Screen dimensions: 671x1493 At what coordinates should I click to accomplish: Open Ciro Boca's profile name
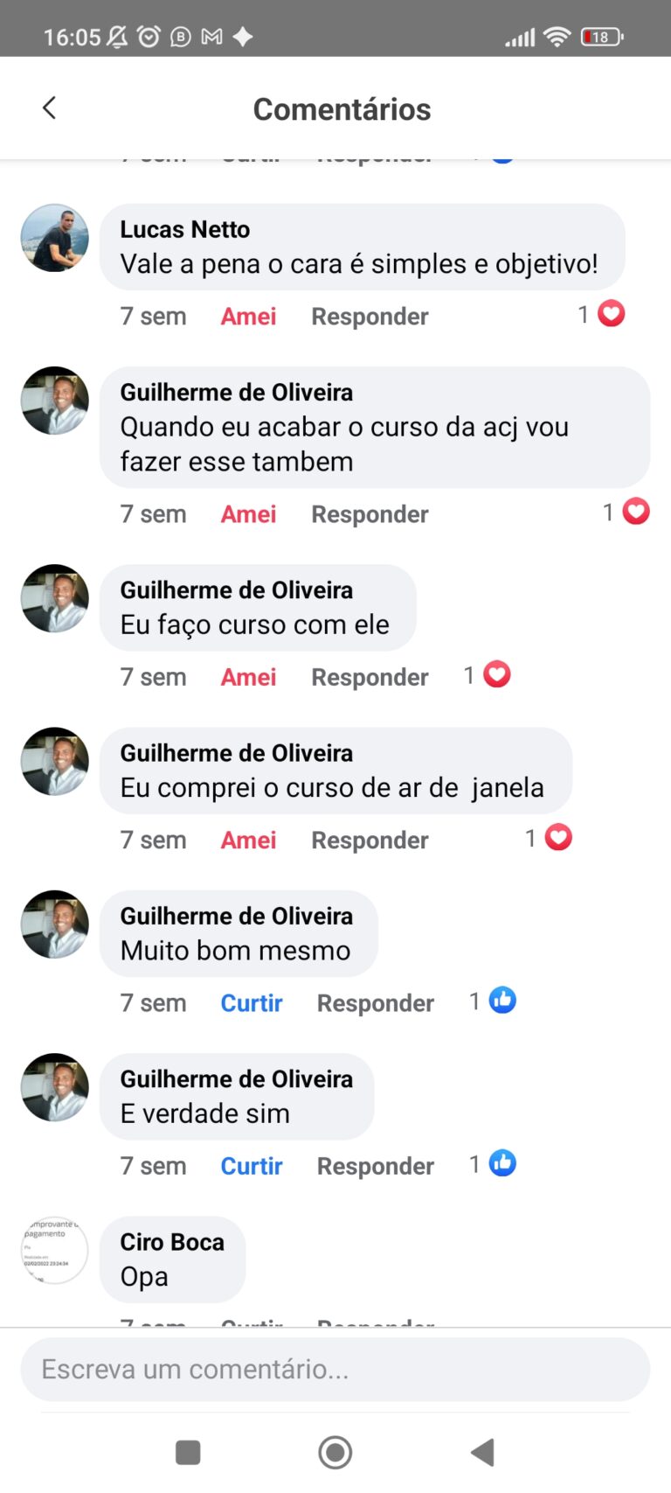click(x=172, y=1242)
